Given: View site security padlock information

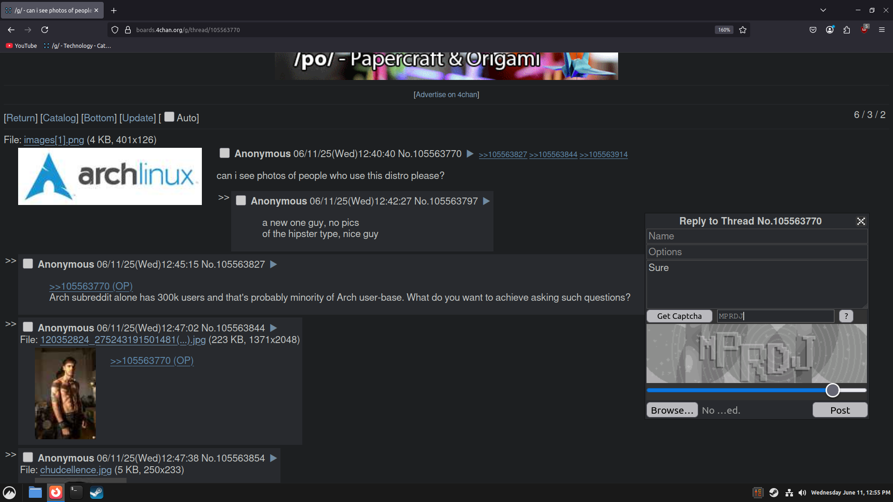Looking at the screenshot, I should tap(128, 30).
